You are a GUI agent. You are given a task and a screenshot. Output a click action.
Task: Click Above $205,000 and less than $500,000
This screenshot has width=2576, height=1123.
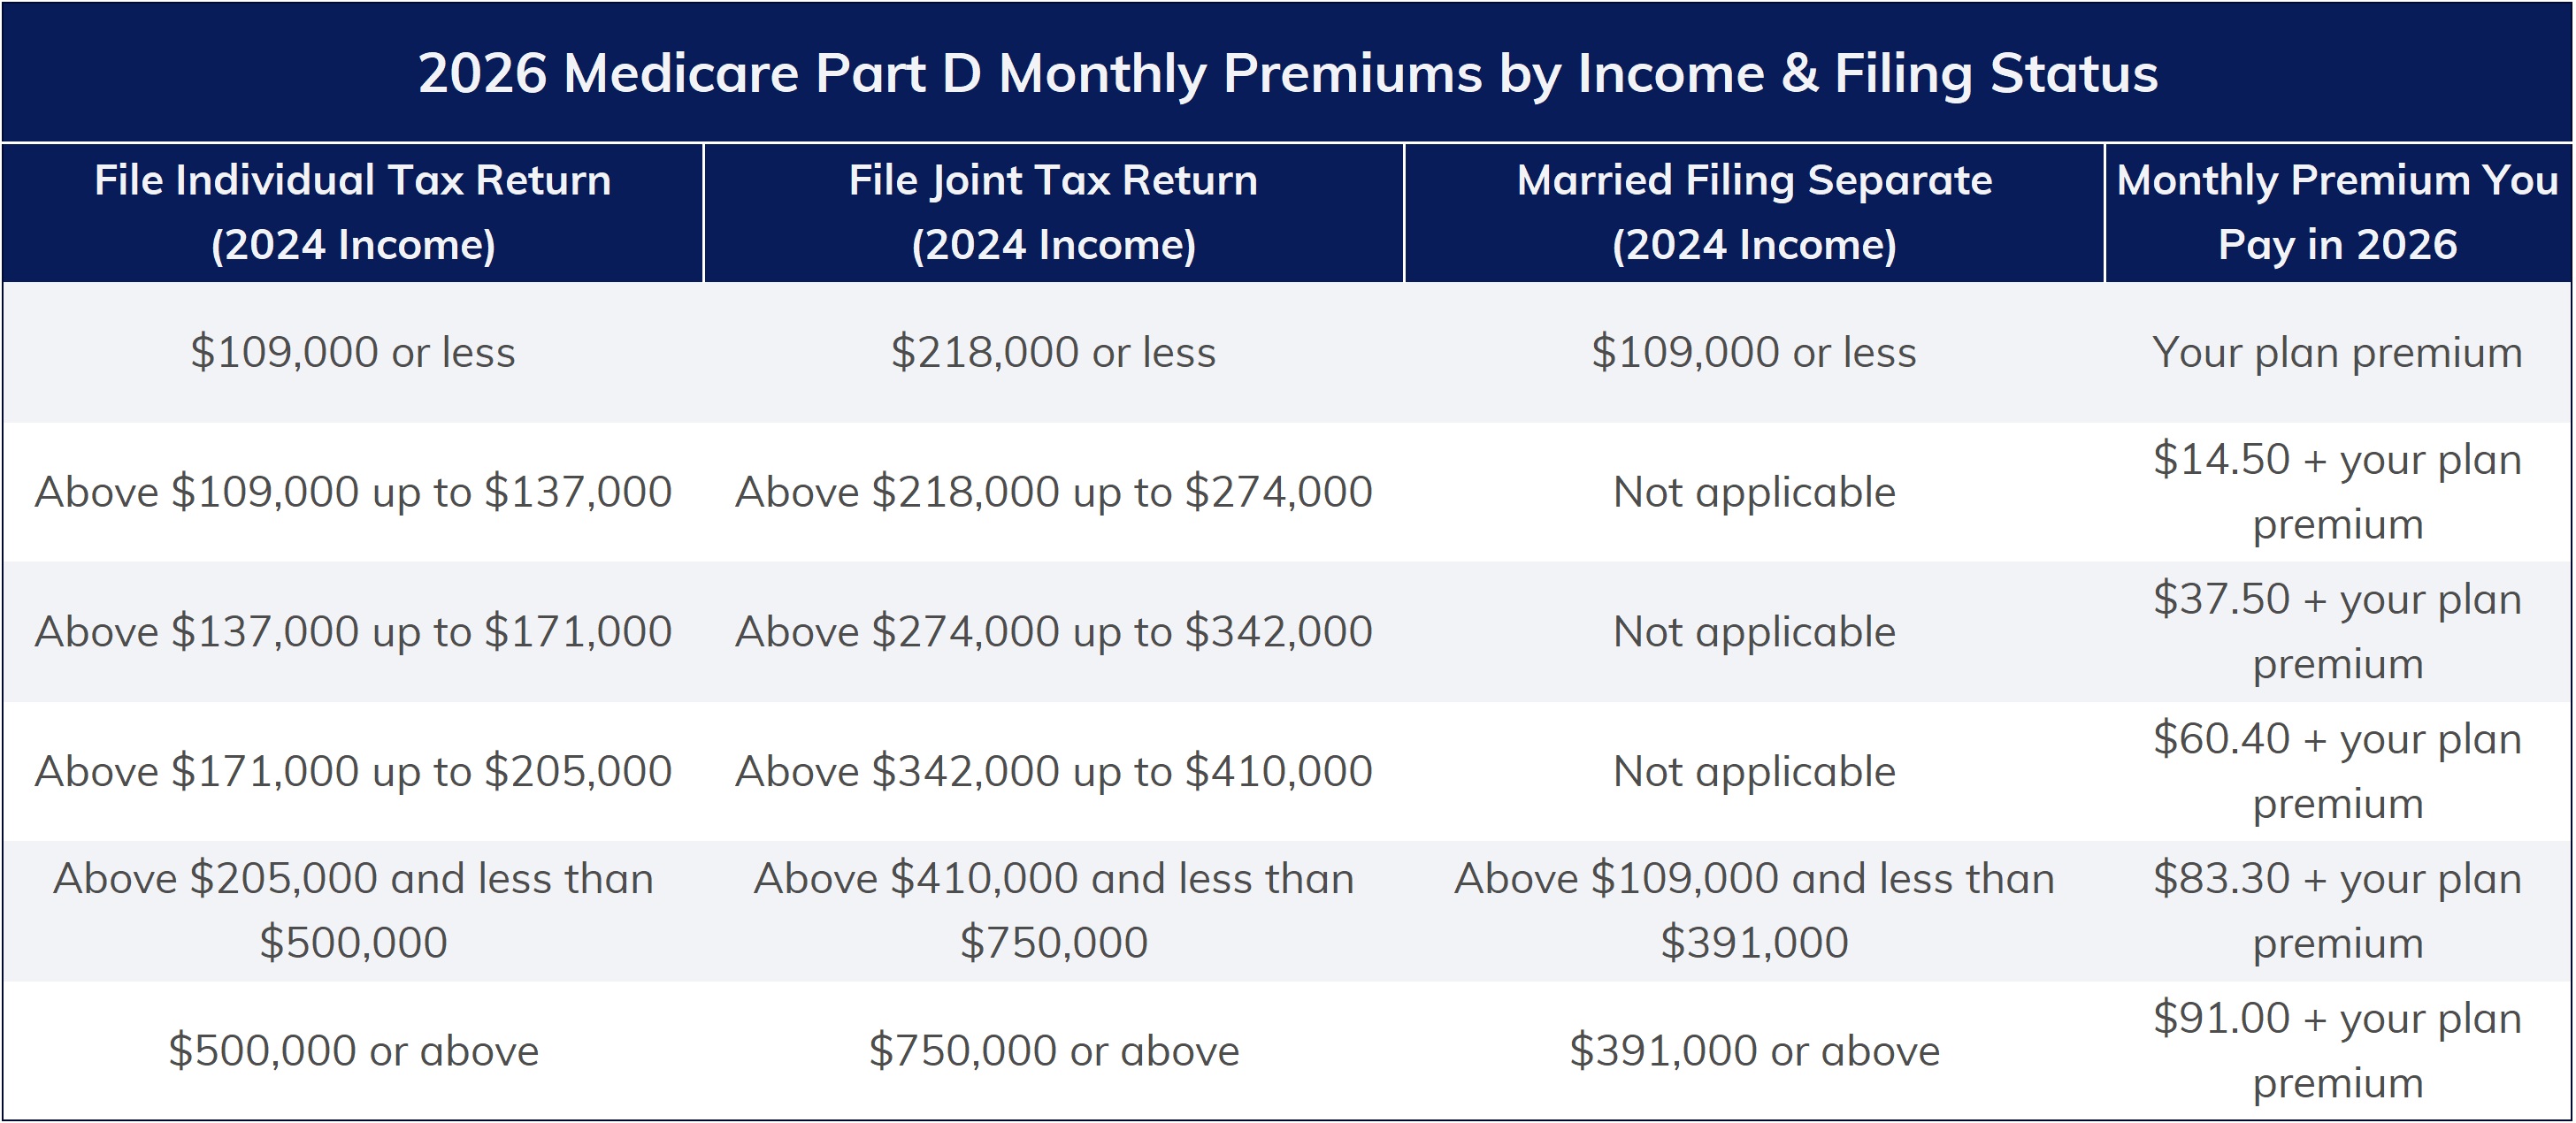352,910
